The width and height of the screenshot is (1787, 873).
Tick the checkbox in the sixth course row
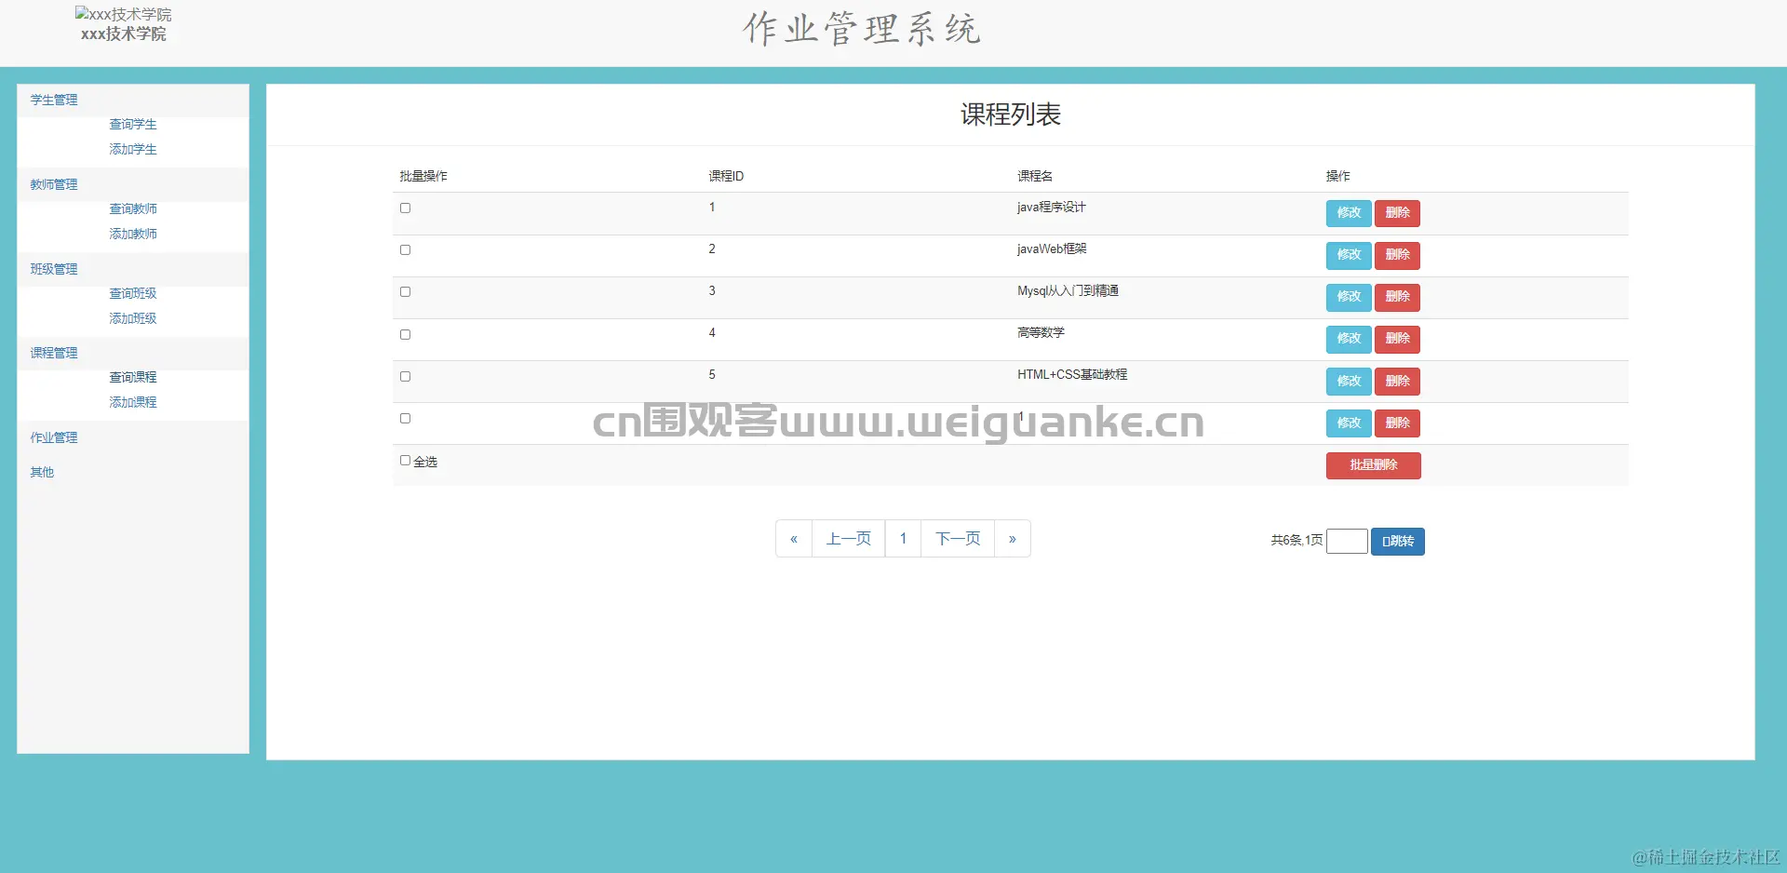405,419
